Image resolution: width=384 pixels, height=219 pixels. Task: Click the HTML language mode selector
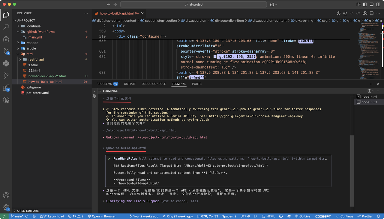[268, 216]
